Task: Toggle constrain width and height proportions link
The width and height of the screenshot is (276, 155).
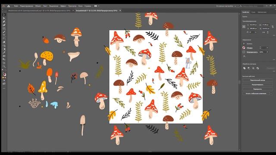Action: (273, 27)
